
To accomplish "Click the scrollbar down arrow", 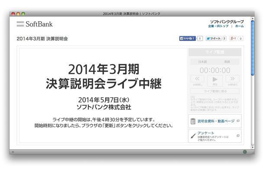I will [253, 147].
